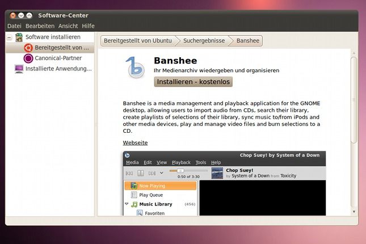Open the Bearbeiten menu

(40, 26)
